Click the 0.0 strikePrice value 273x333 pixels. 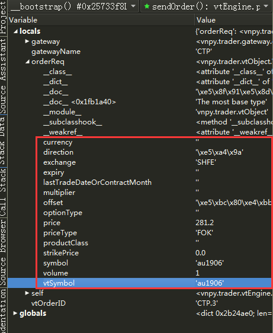coord(200,253)
